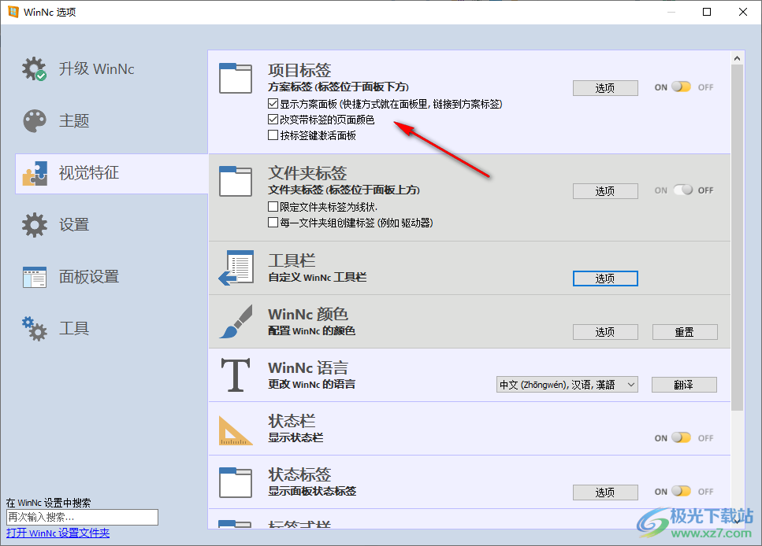Click the 显示面板状态标签 text

coord(312,491)
